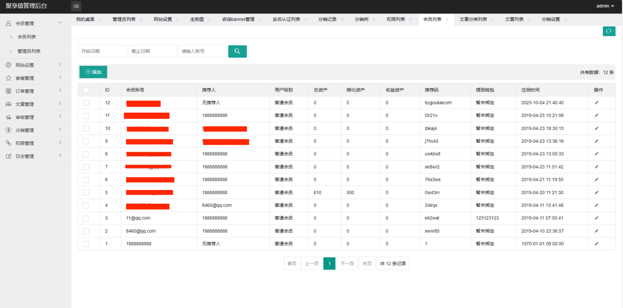
Task: Click the search magnifier button
Action: point(237,51)
